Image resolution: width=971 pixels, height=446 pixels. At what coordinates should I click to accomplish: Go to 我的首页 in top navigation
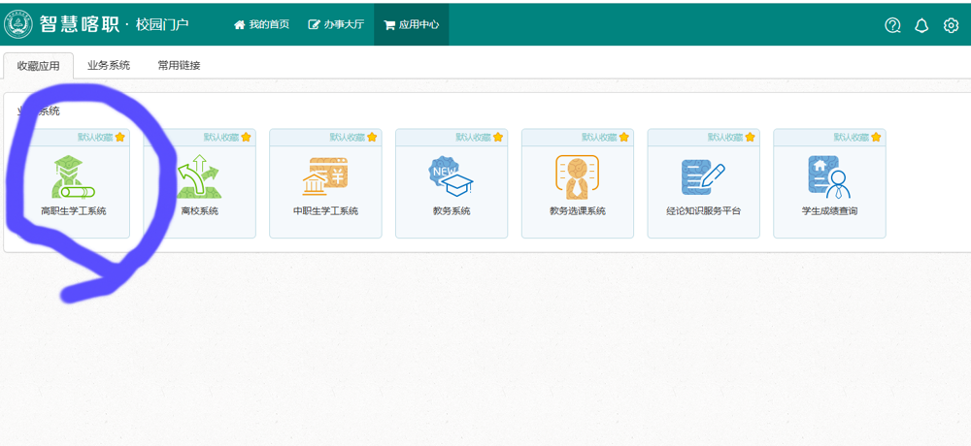[261, 24]
